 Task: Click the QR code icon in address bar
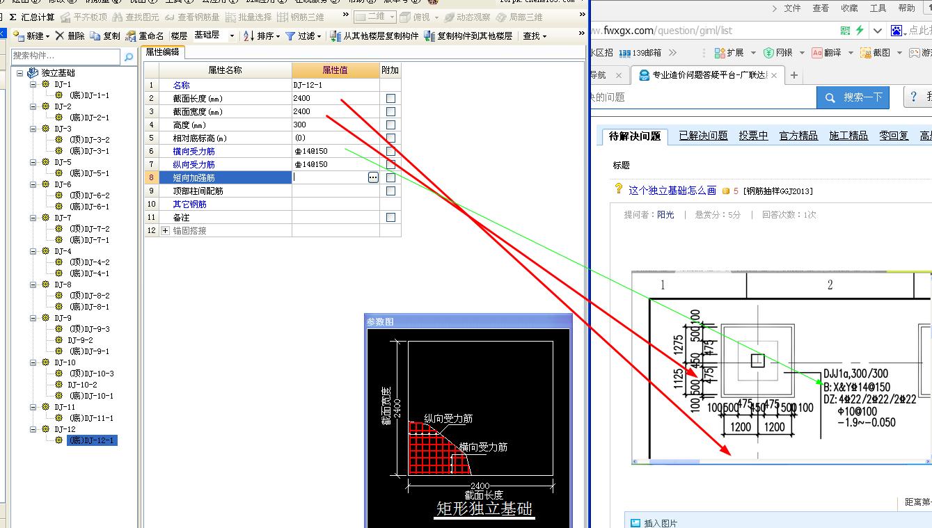pyautogui.click(x=845, y=30)
